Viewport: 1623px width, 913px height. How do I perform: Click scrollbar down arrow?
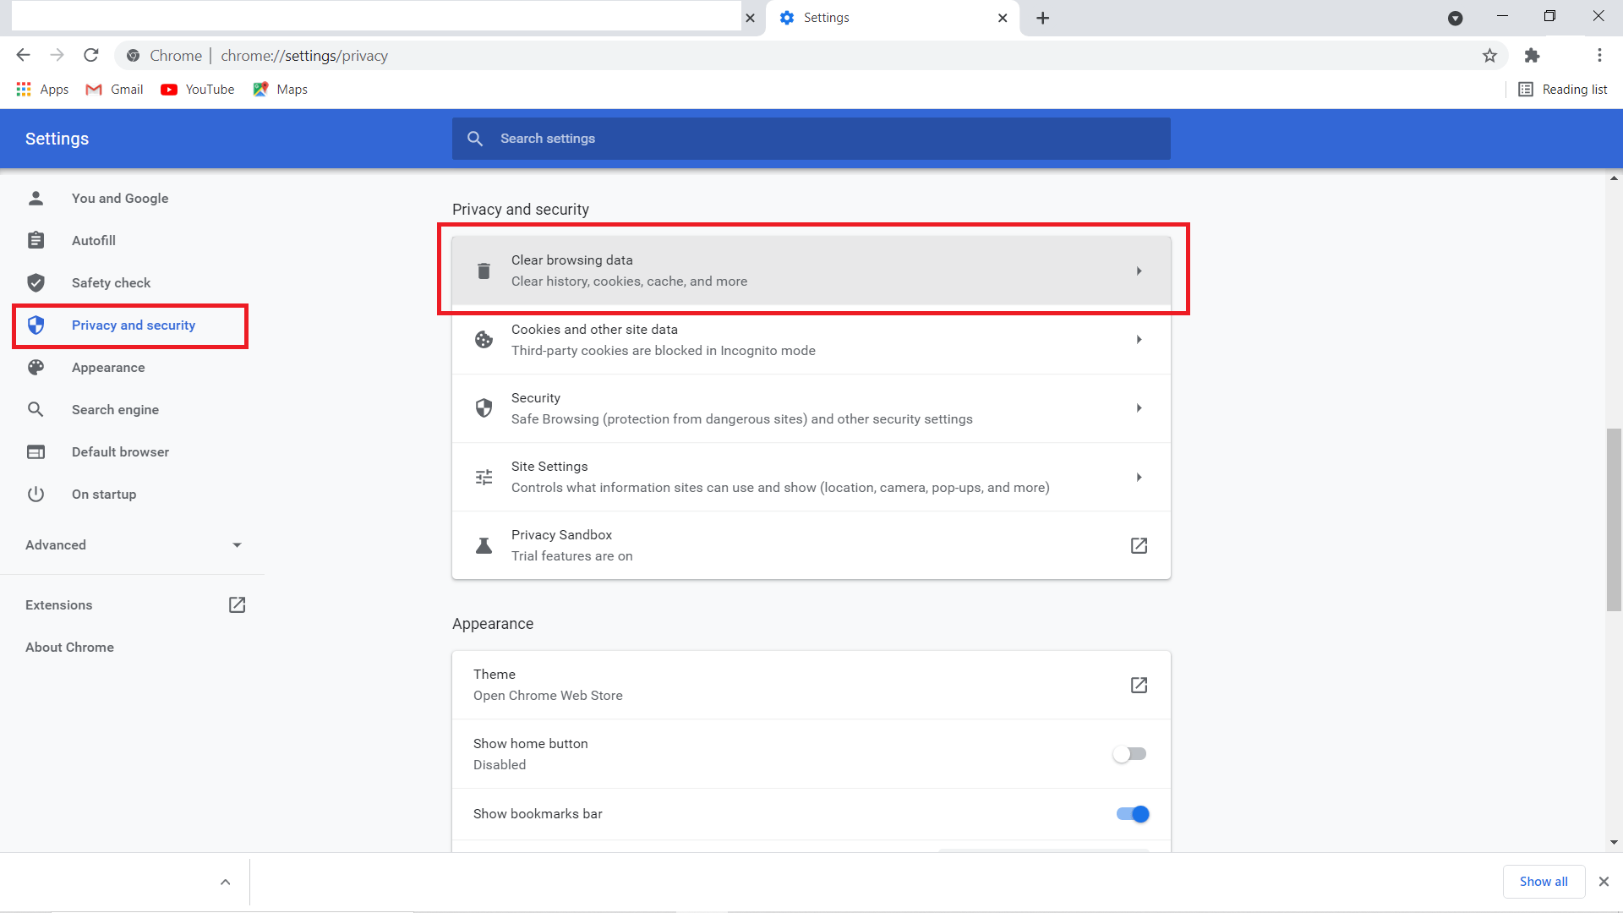tap(1614, 843)
